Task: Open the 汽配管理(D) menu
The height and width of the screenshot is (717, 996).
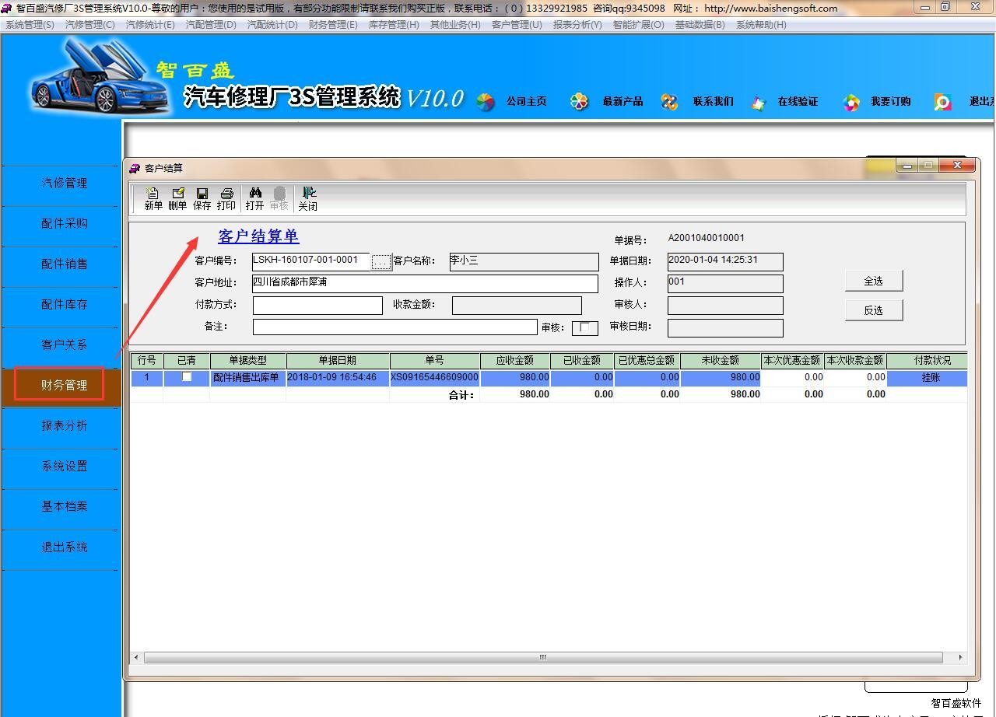Action: point(211,24)
